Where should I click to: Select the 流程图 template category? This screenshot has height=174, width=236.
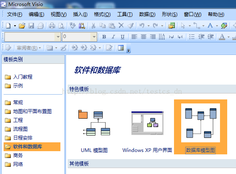[x=16, y=129]
